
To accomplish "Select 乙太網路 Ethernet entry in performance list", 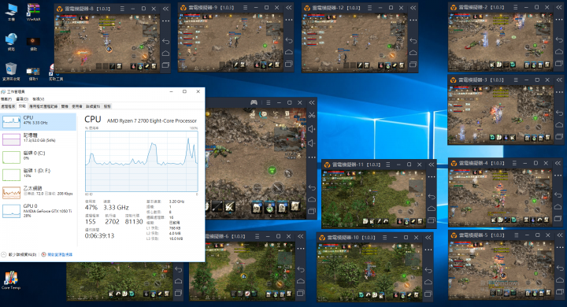I will click(x=39, y=191).
